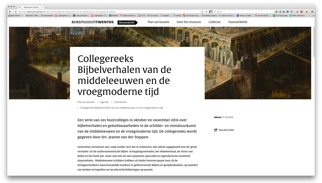Open Watch The Pearl bookmark
322x183 pixels.
click(297, 15)
